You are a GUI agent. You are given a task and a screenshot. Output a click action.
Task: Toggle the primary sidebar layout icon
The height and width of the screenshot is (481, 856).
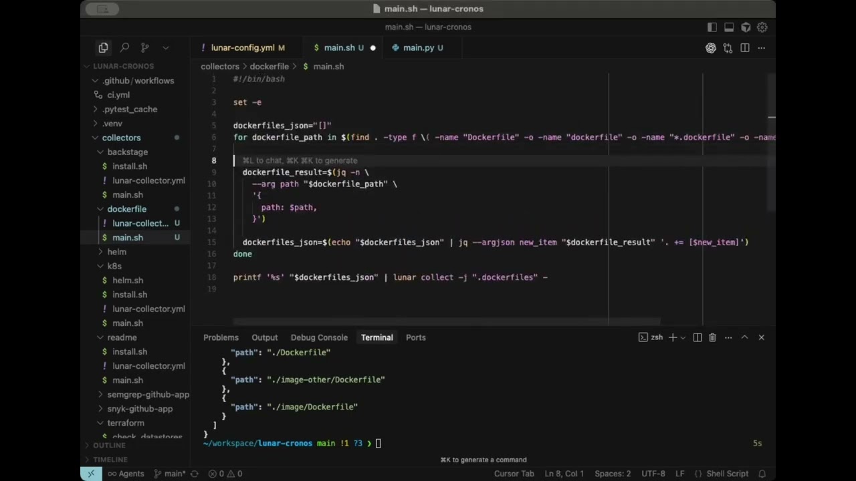[x=712, y=27]
